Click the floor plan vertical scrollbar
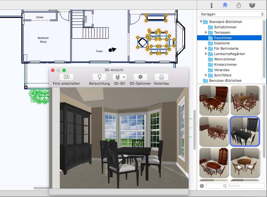 pos(195,130)
